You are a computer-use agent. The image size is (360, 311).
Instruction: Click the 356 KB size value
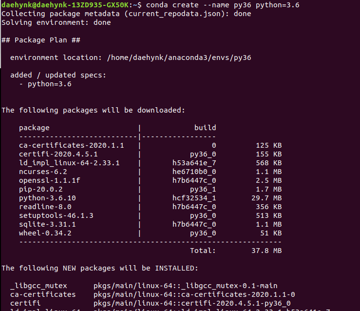click(269, 207)
